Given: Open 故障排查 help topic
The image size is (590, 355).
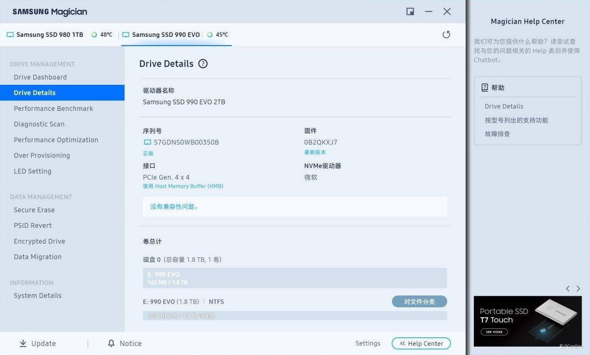Looking at the screenshot, I should pos(497,134).
